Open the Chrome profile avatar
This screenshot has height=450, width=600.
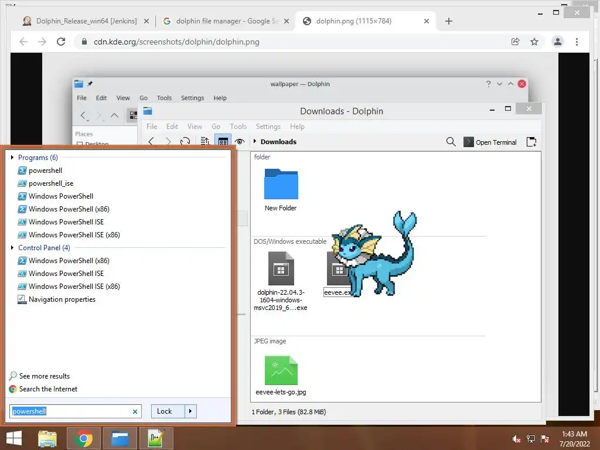point(558,42)
